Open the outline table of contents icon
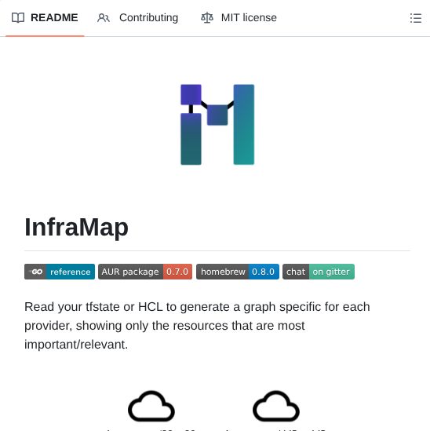This screenshot has width=430, height=431. point(415,18)
